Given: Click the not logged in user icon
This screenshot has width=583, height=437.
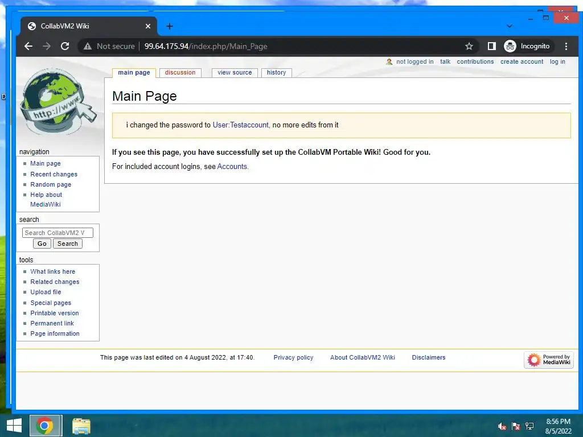Looking at the screenshot, I should [x=389, y=61].
